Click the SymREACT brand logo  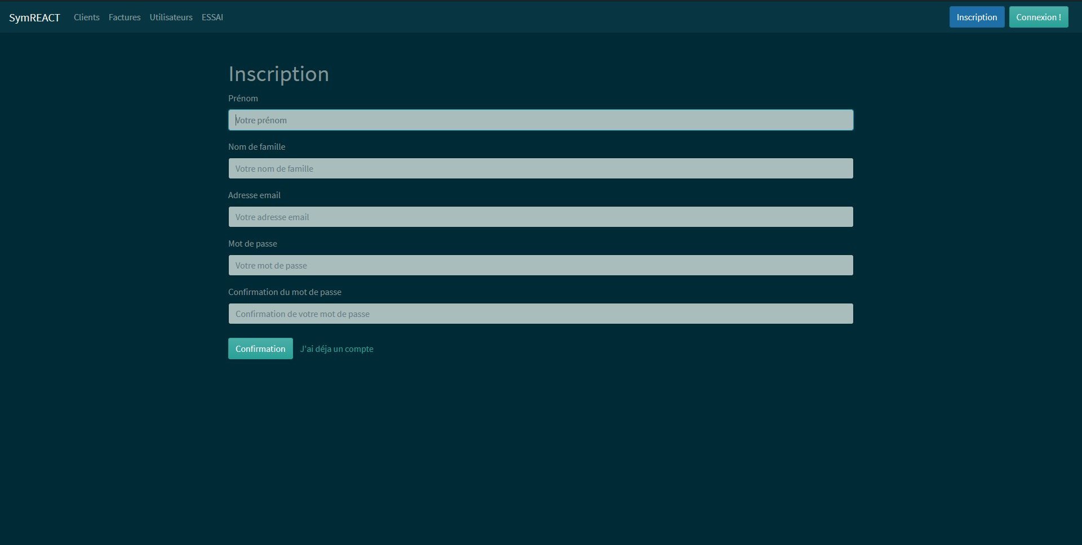click(34, 17)
